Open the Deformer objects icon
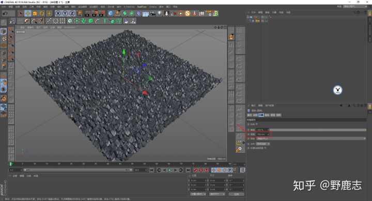Screen dimensions: 372x201 [139, 13]
